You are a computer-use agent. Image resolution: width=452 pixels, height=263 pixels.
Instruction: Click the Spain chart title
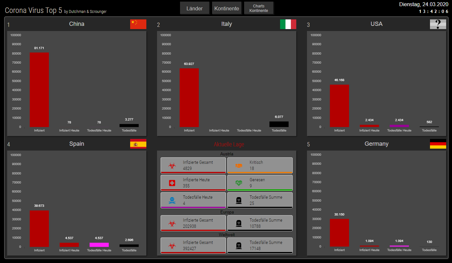77,144
